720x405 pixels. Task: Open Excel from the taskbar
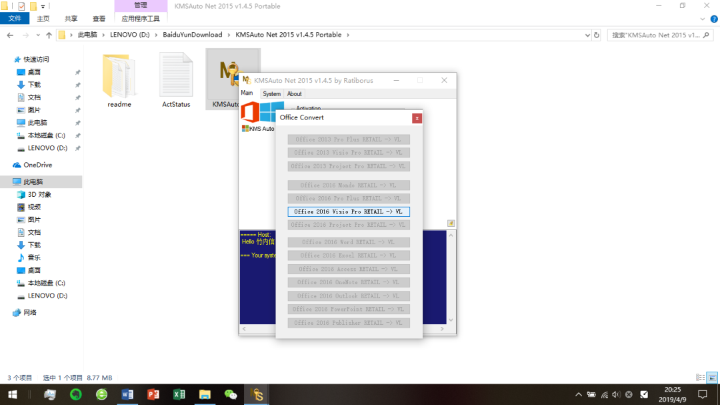tap(179, 394)
